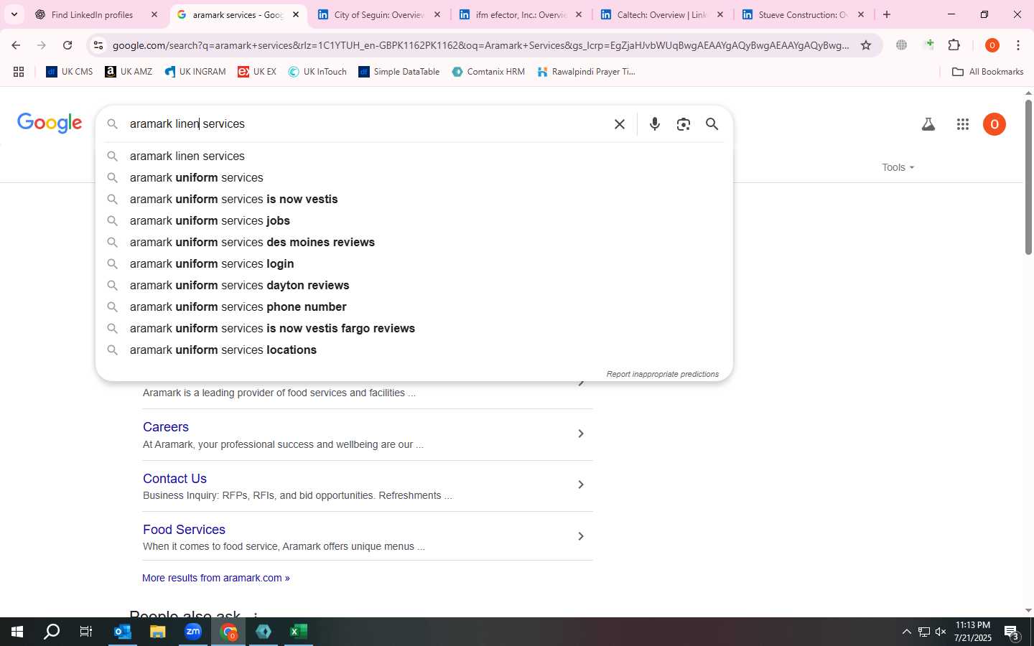This screenshot has width=1034, height=646.
Task: Select suggestion aramark uniform services
Action: [x=414, y=178]
